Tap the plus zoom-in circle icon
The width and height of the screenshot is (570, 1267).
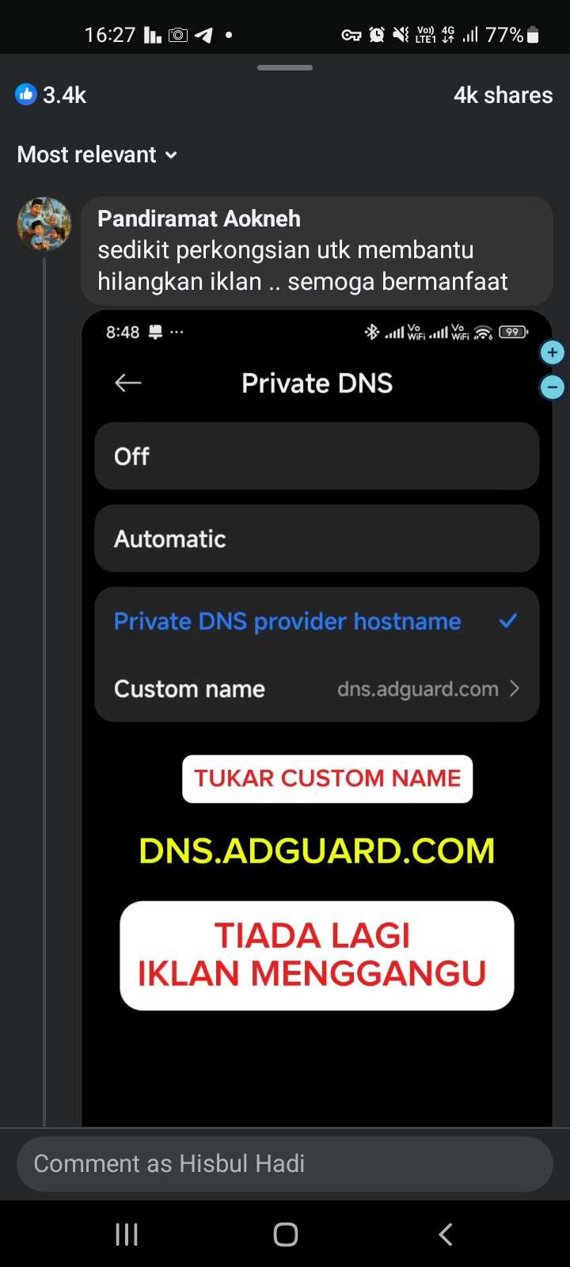(552, 352)
